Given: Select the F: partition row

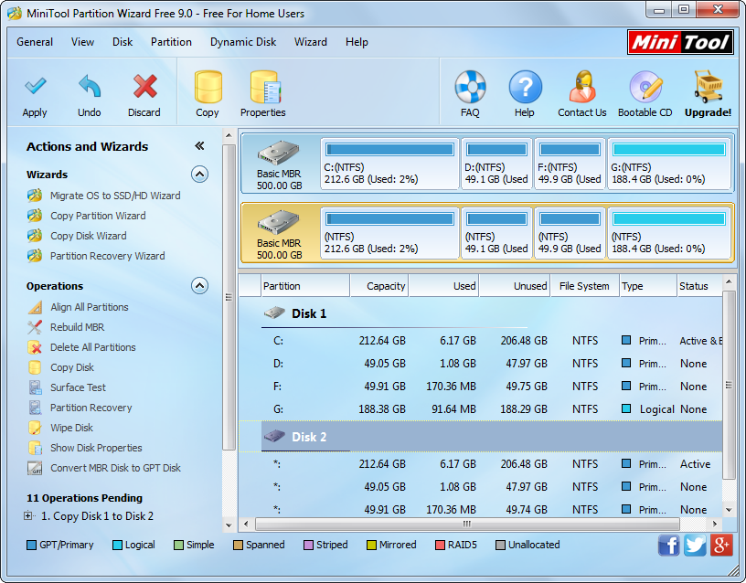Looking at the screenshot, I should [x=481, y=387].
